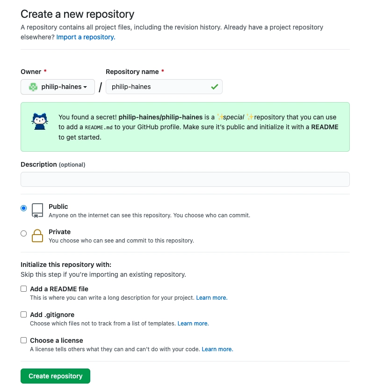Click the caret arrow in Owner selector
Viewport: 369px width, 391px height.
click(85, 87)
